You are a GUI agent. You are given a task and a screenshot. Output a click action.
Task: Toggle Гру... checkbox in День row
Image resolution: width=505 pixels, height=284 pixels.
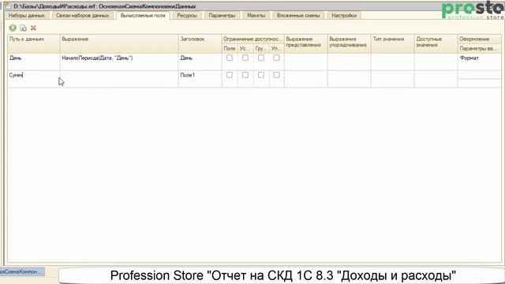point(261,58)
